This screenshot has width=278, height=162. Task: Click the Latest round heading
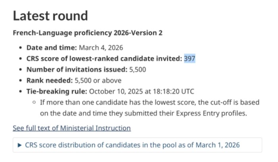click(x=50, y=15)
